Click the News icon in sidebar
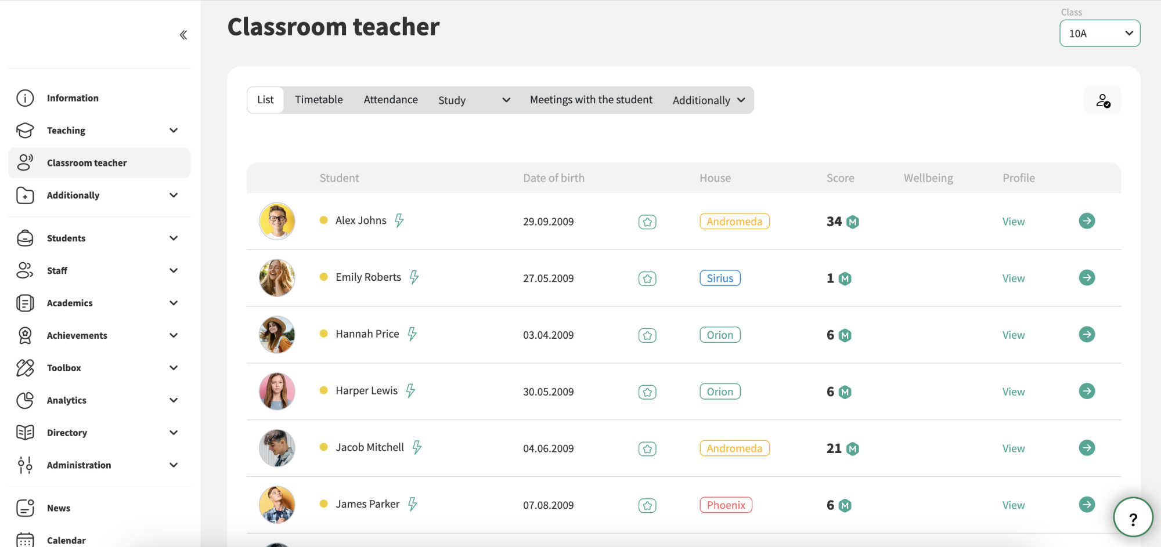 25,508
